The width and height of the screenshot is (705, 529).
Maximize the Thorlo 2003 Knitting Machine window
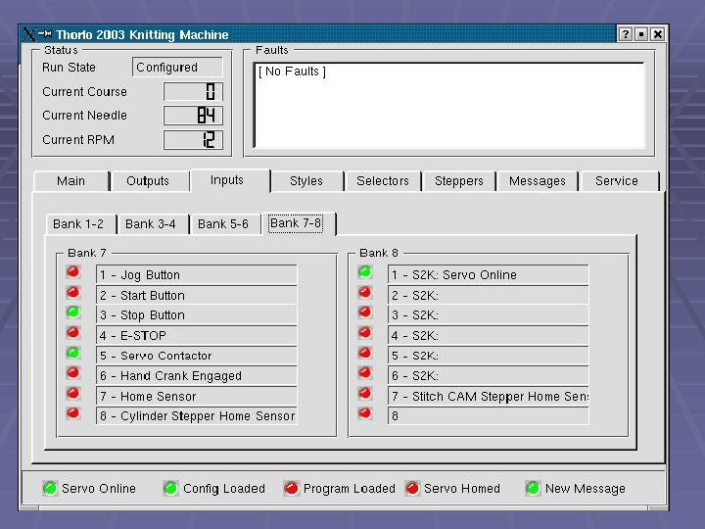(x=641, y=34)
